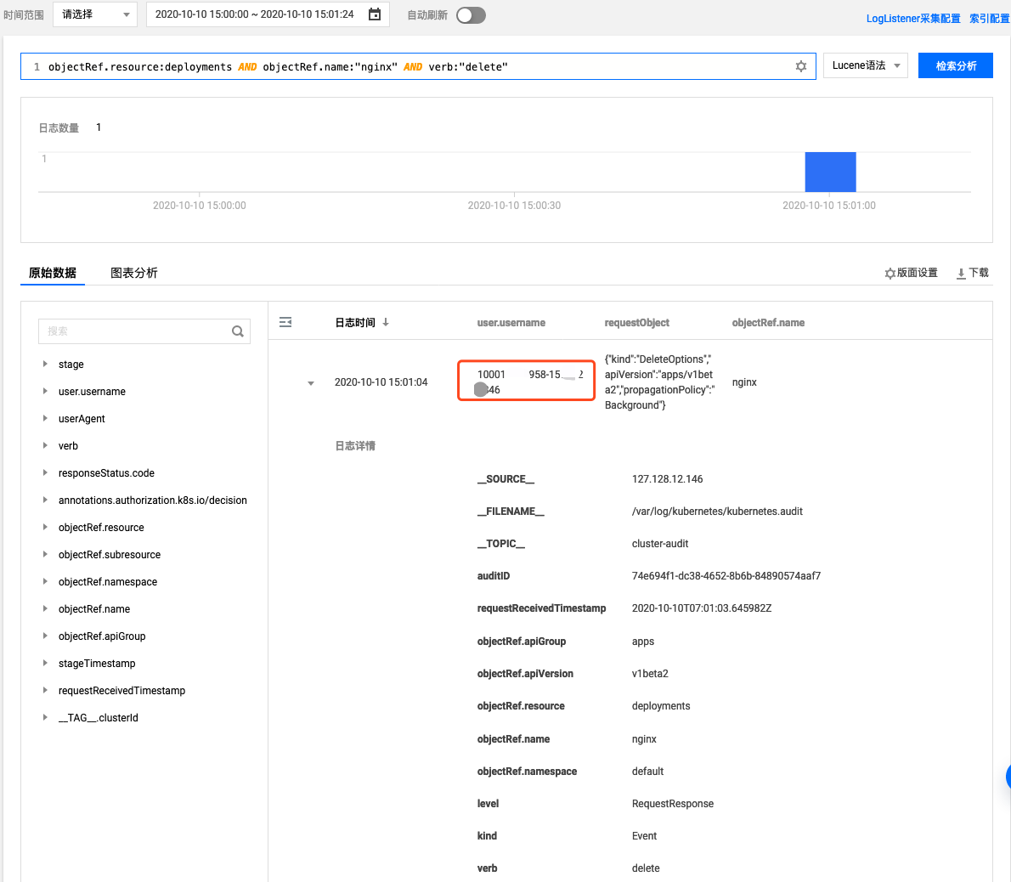This screenshot has height=882, width=1011.
Task: Open LogListener采集配置 link
Action: click(912, 18)
